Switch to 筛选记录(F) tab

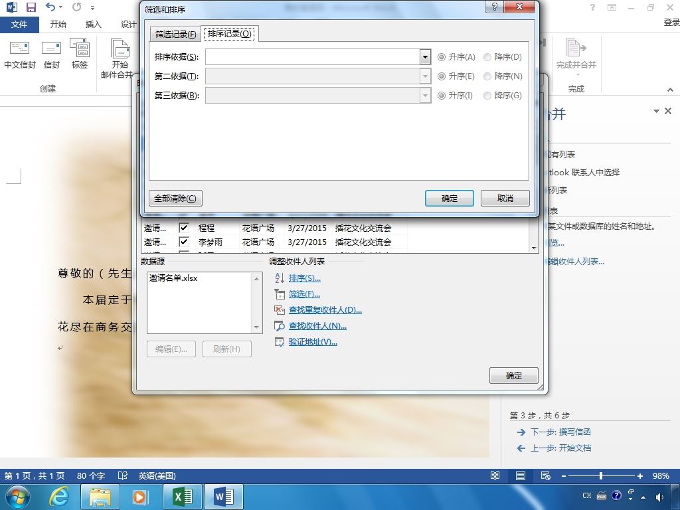coord(175,34)
